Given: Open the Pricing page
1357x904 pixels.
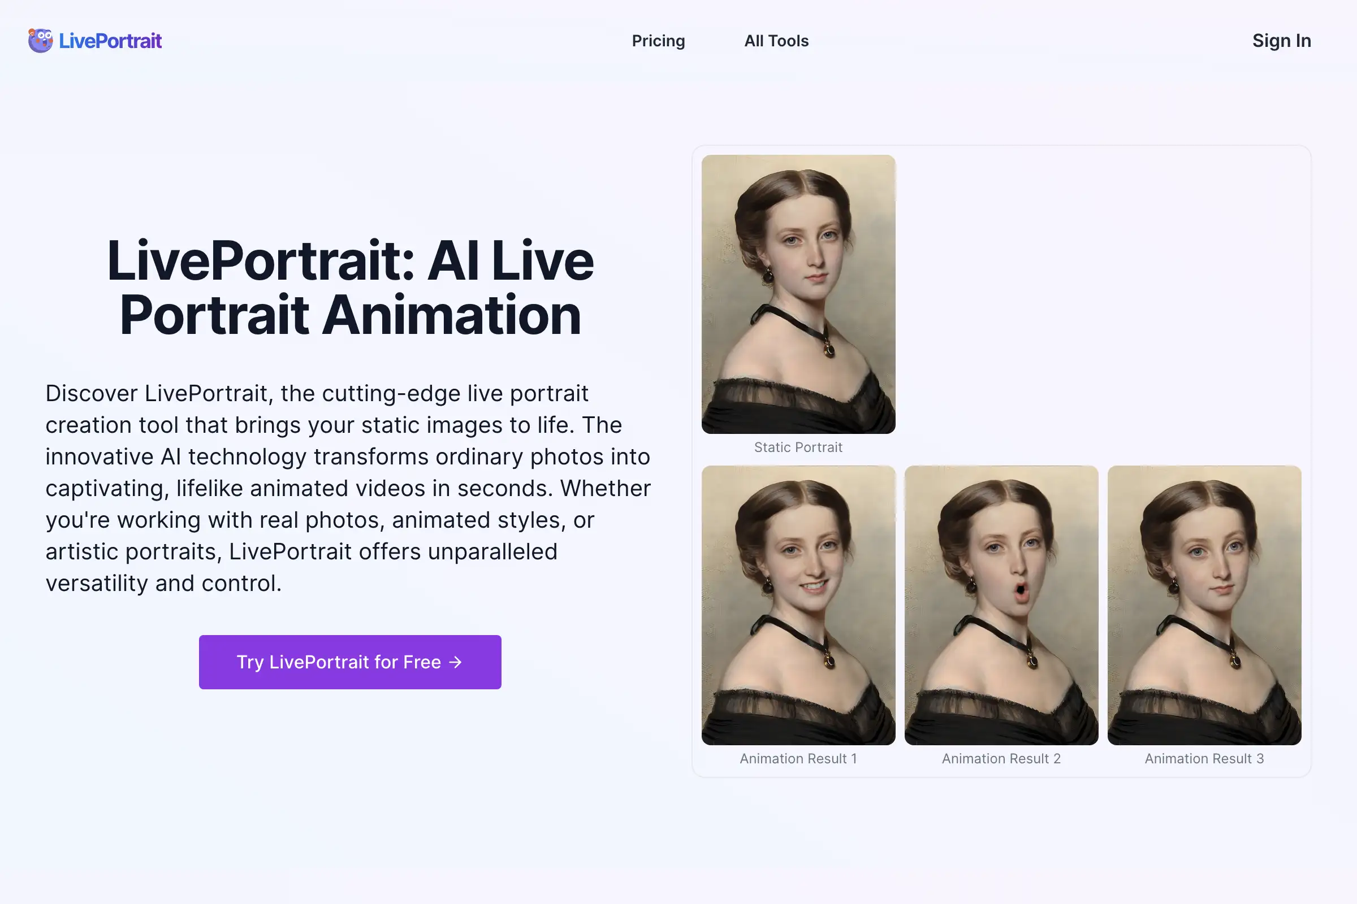Looking at the screenshot, I should click(658, 41).
